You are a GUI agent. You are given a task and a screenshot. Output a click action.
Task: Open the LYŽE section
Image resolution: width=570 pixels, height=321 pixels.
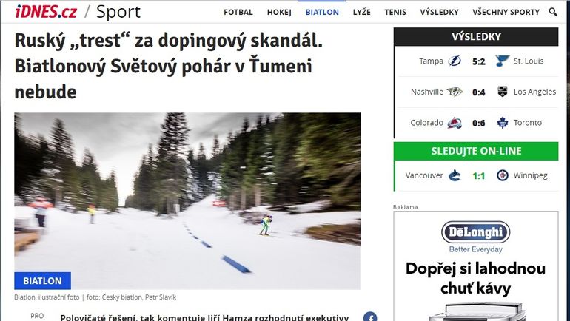point(362,12)
